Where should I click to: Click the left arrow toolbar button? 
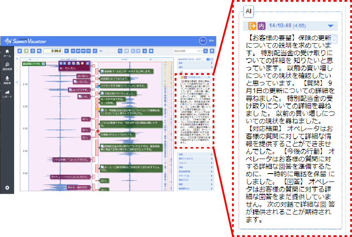133,51
